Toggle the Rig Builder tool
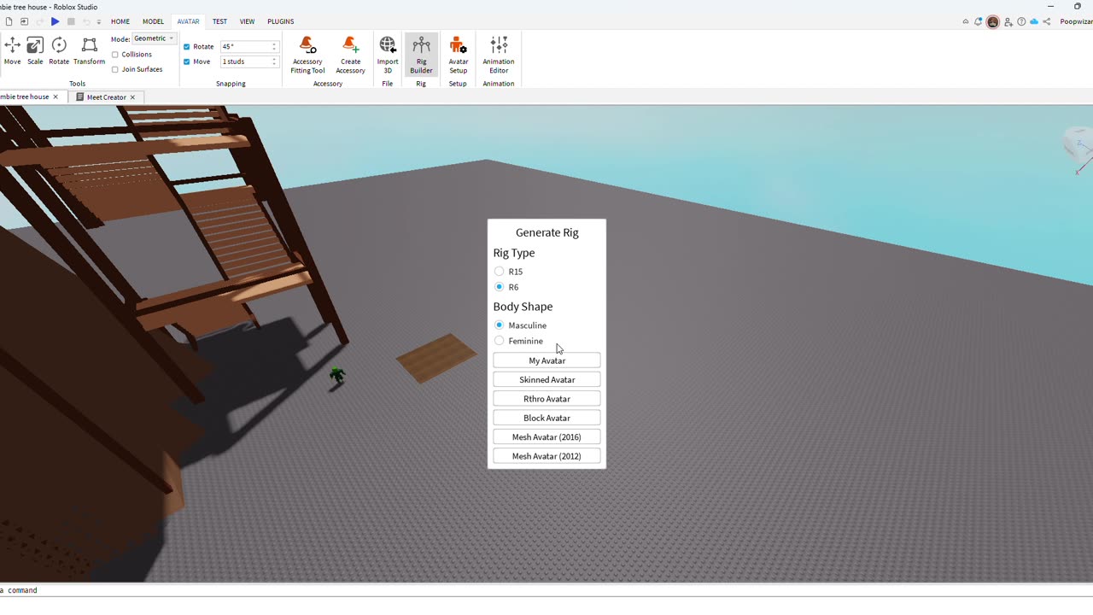The width and height of the screenshot is (1093, 615). click(x=421, y=55)
